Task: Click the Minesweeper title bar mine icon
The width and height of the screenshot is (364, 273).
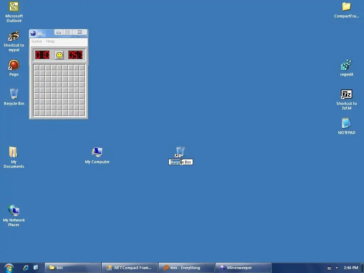Action: [33, 33]
